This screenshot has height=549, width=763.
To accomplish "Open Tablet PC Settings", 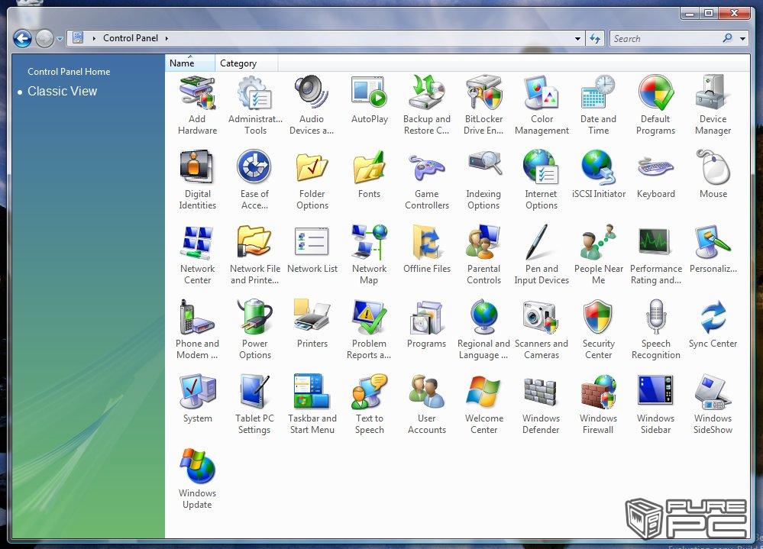I will 254,405.
